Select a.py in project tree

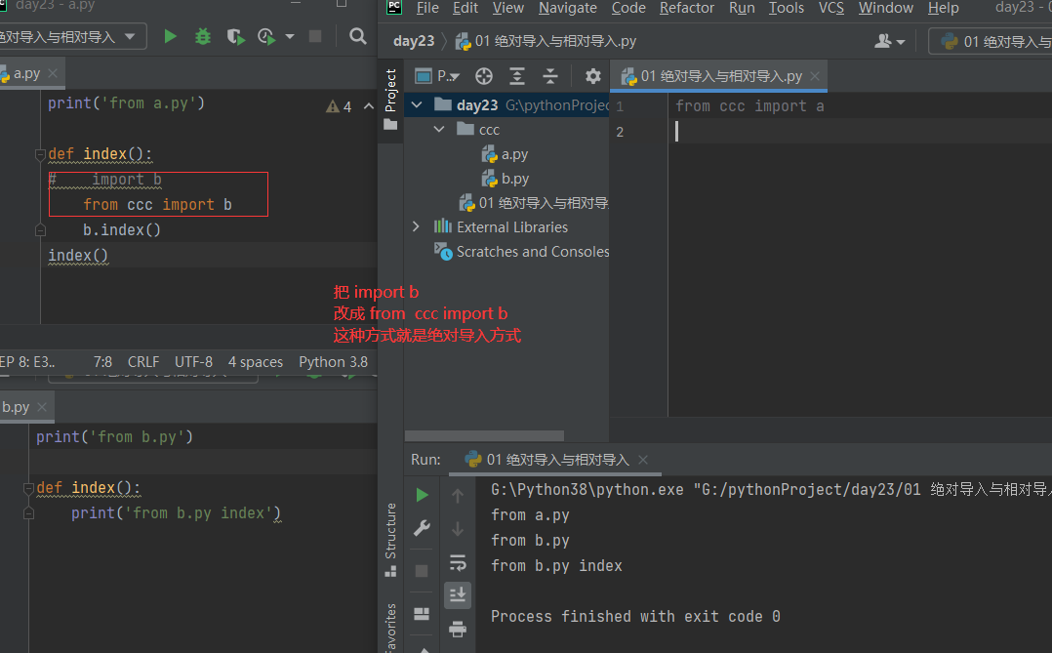505,154
